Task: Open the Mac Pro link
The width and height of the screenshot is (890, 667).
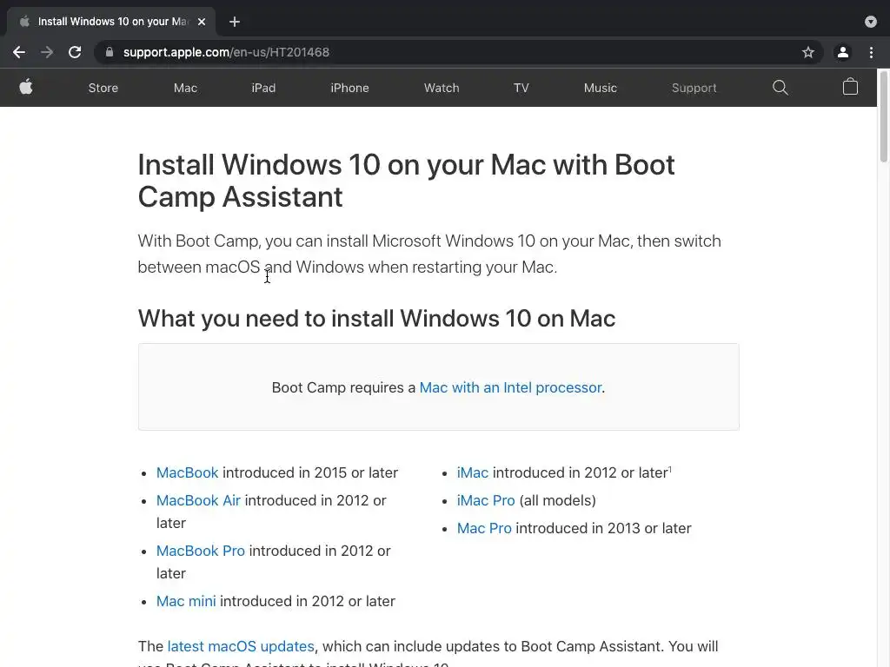Action: 484,528
